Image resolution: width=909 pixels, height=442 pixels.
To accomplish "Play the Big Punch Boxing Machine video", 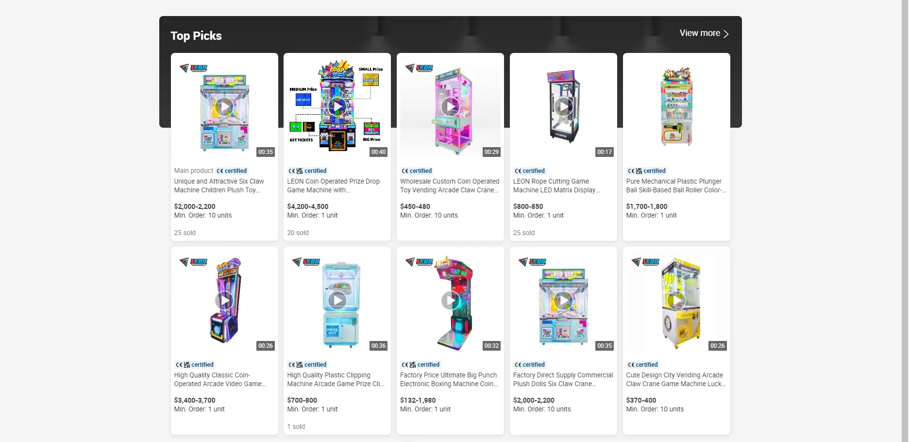I will click(450, 300).
